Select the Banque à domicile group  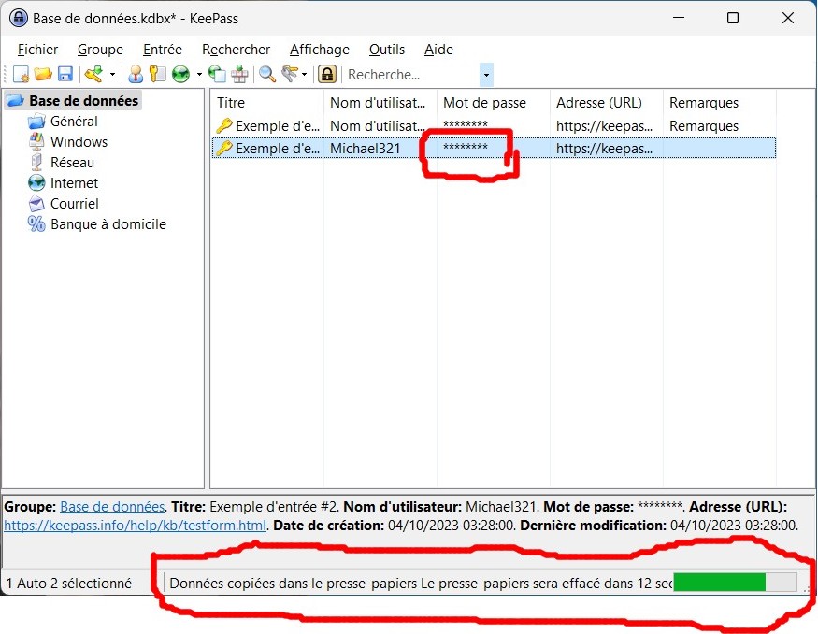coord(108,224)
